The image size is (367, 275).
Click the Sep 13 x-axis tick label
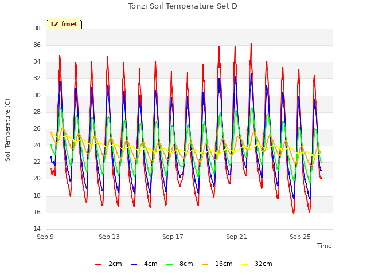tap(109, 237)
